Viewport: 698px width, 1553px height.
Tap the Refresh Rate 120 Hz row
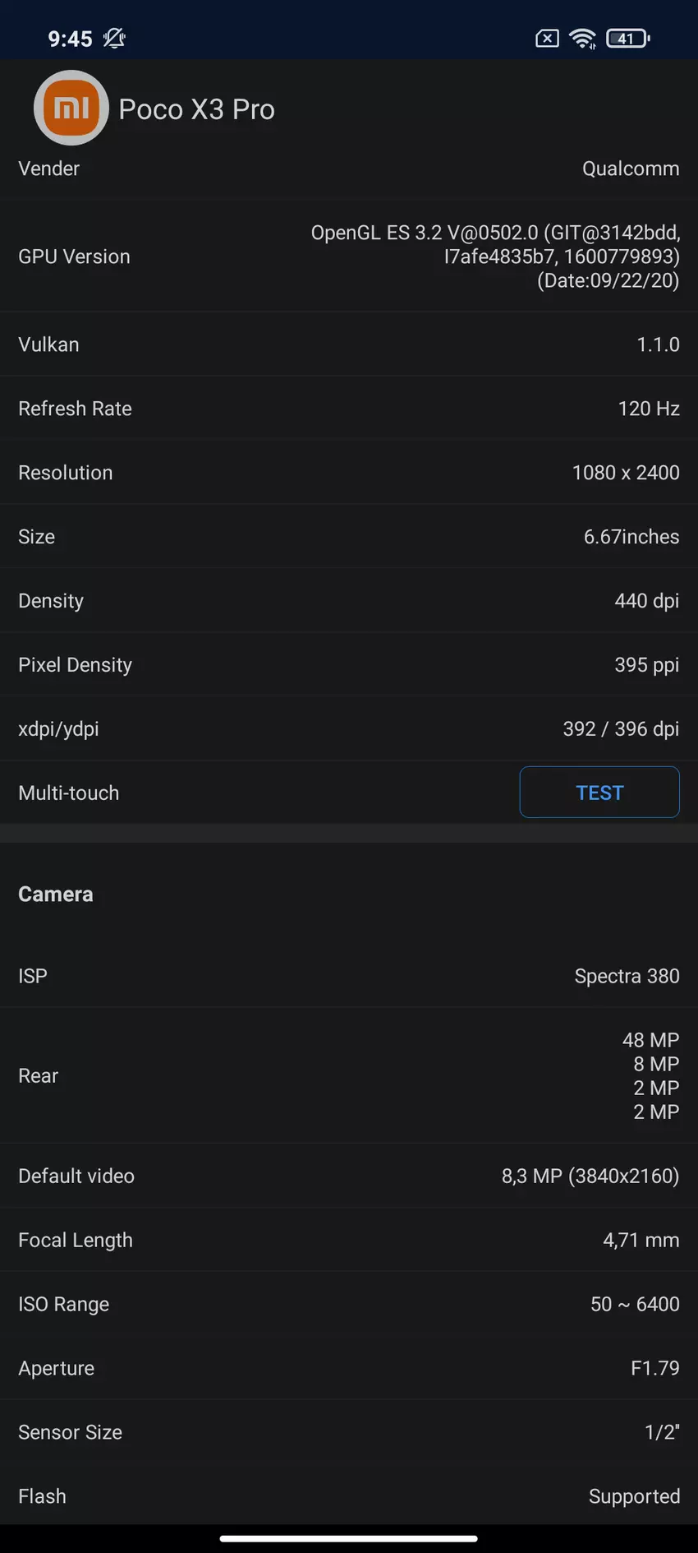pyautogui.click(x=348, y=409)
